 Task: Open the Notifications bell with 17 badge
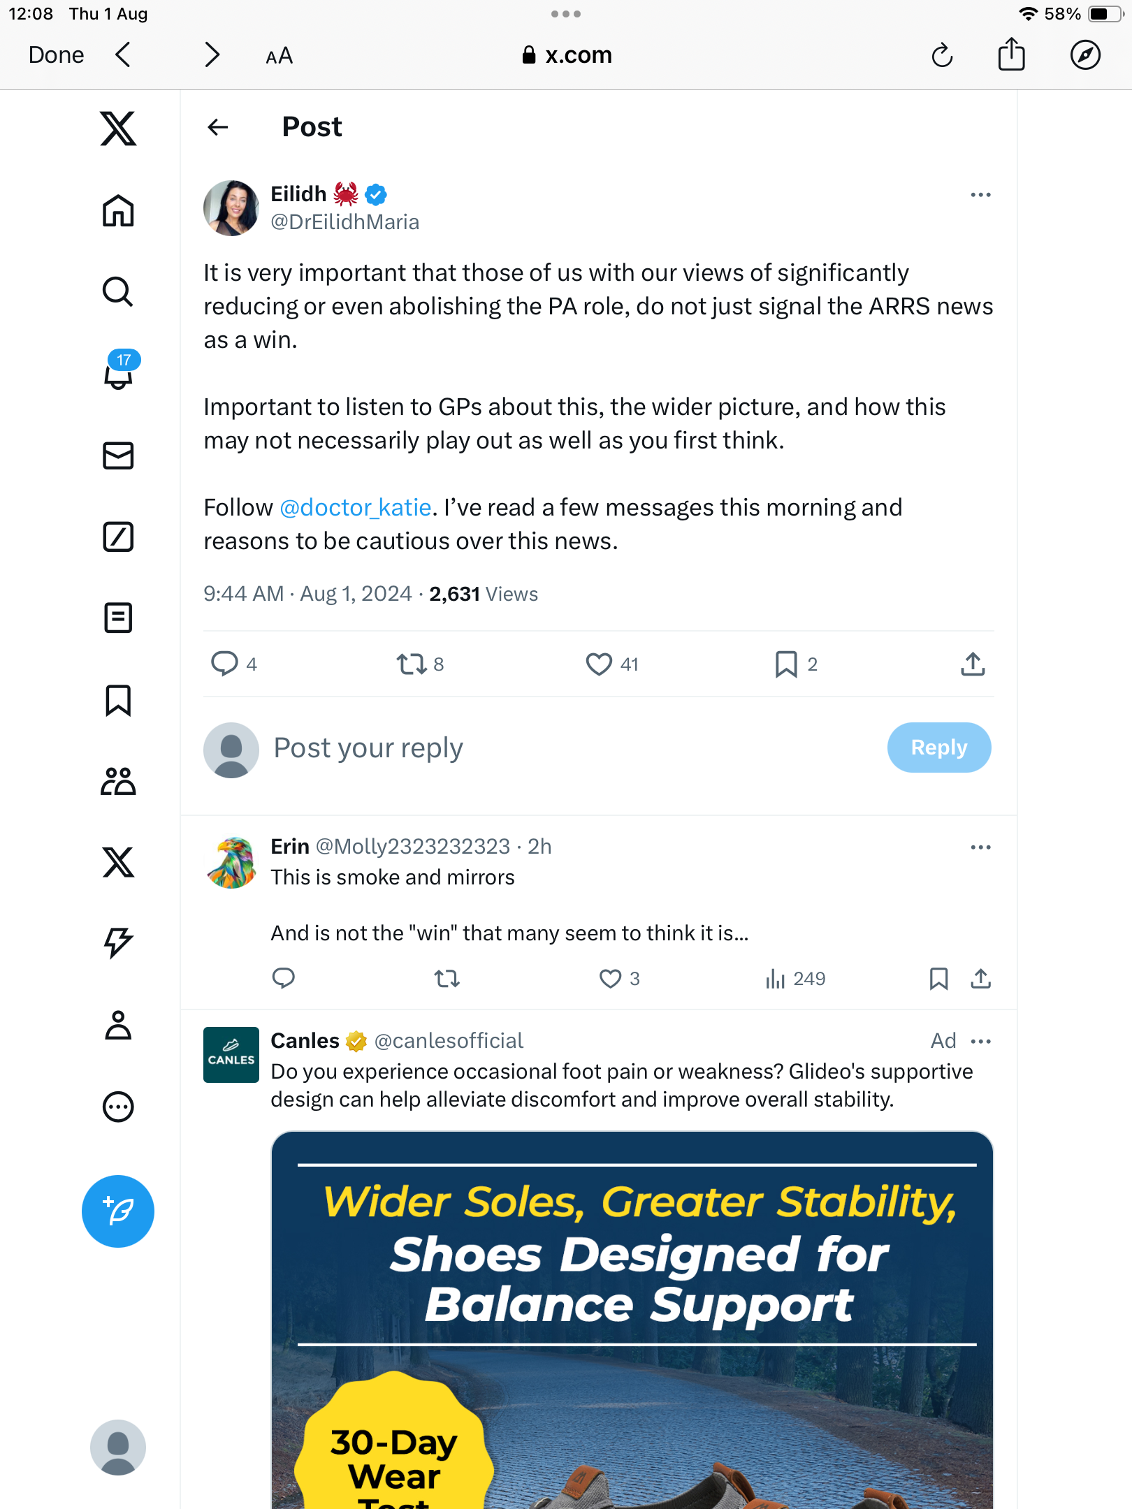[118, 371]
